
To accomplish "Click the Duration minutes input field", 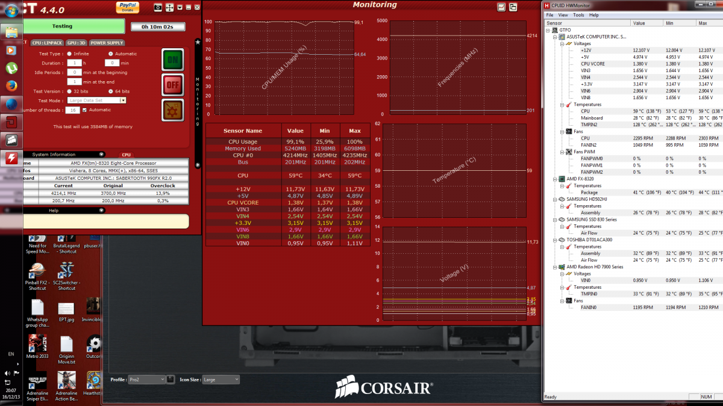I will pos(112,63).
